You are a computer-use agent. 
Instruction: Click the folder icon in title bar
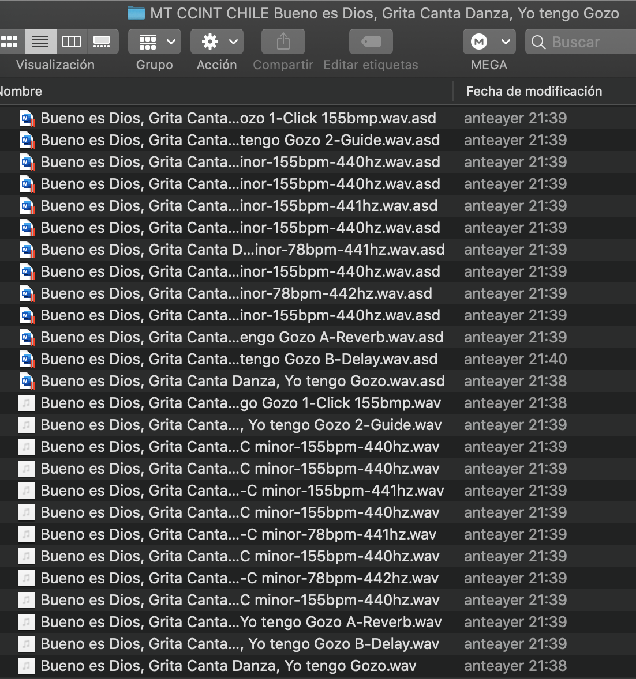pyautogui.click(x=136, y=13)
